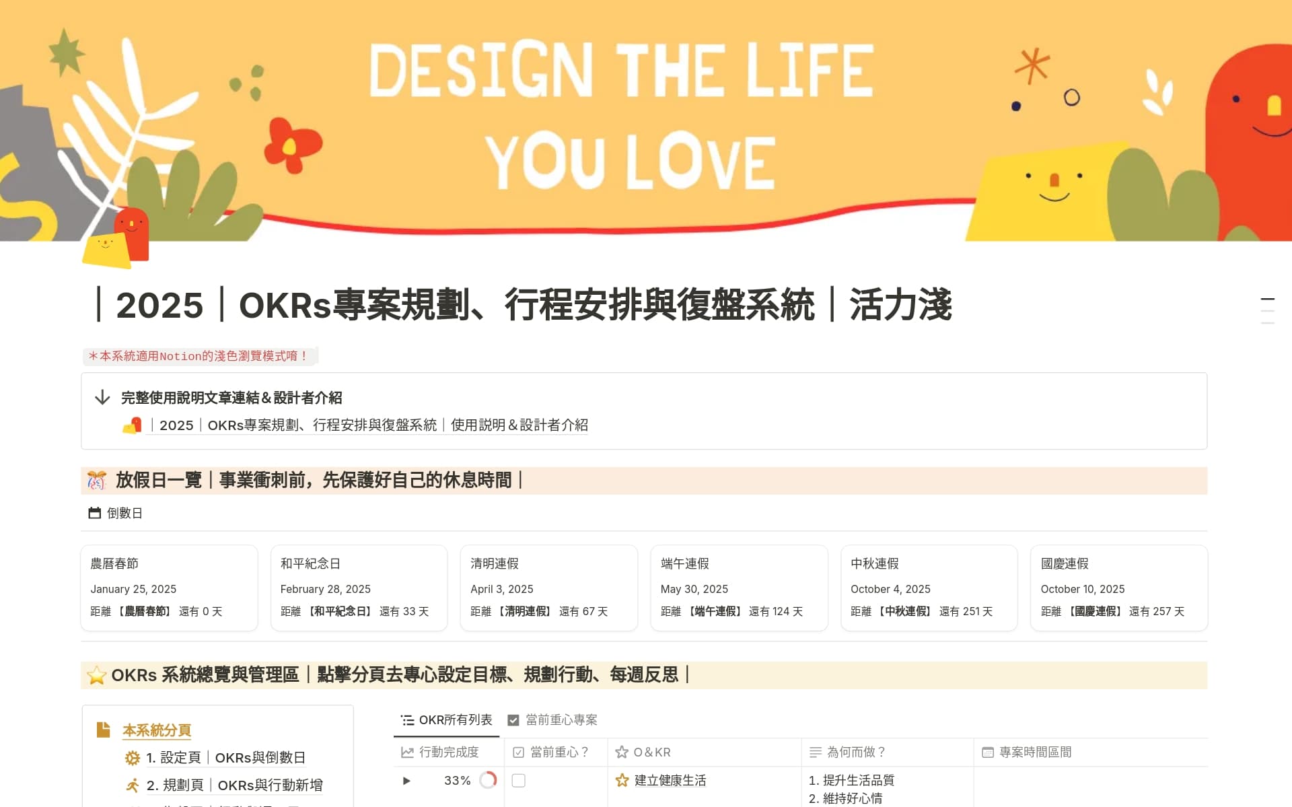Click the page icon above the title
This screenshot has height=807, width=1292.
coord(115,240)
